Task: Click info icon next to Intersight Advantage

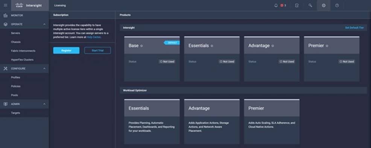Action: click(272, 46)
